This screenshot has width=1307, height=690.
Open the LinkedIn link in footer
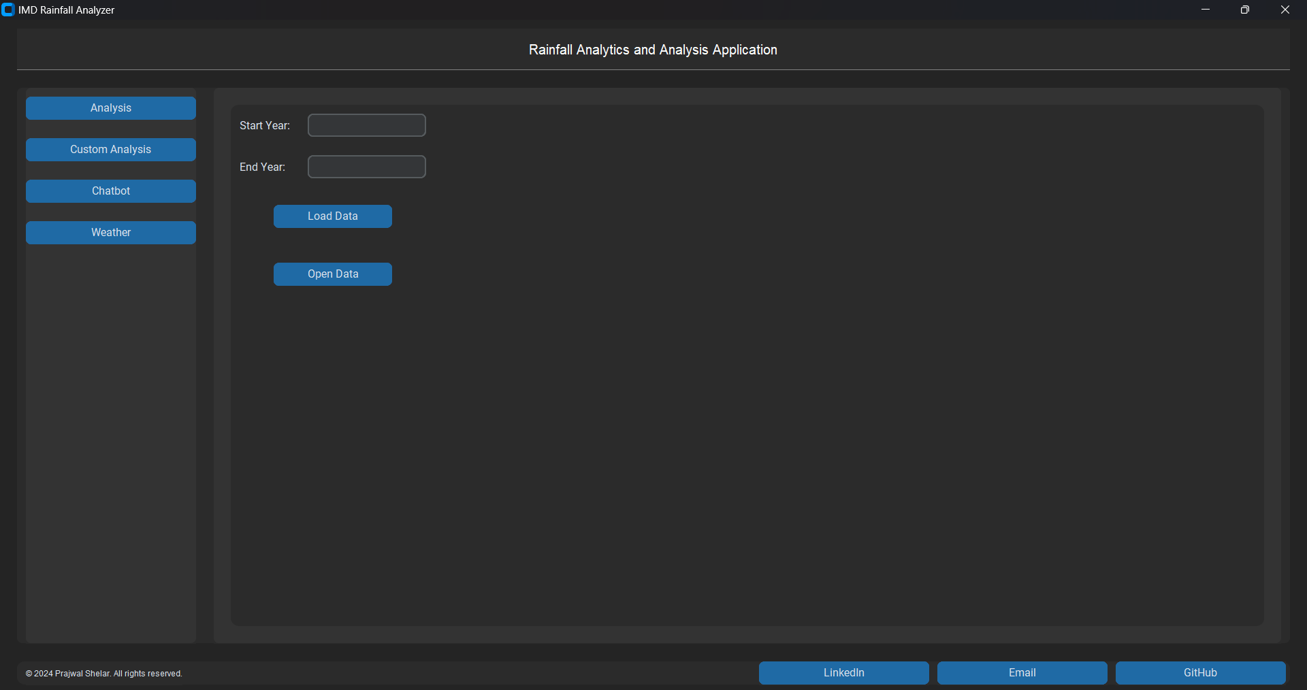click(844, 673)
